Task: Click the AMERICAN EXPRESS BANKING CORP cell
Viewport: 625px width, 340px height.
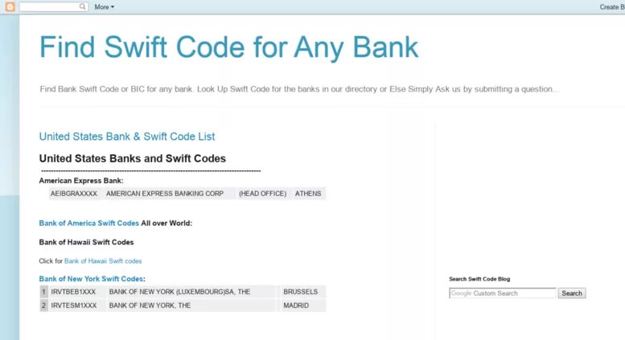Action: (164, 194)
